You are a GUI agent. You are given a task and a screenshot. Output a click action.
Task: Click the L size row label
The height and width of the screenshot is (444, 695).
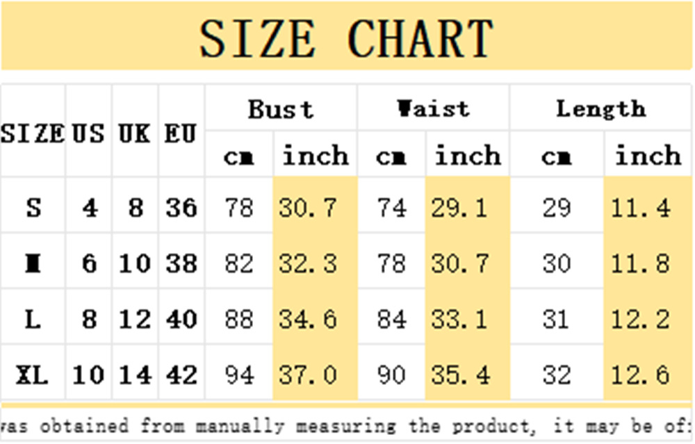33,319
